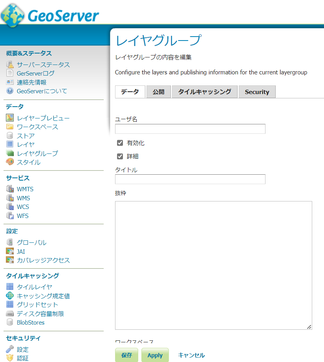Click the WMS service icon

pyautogui.click(x=10, y=198)
